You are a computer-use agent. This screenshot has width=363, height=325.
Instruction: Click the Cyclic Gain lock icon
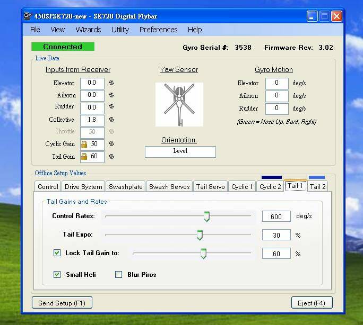coord(84,145)
